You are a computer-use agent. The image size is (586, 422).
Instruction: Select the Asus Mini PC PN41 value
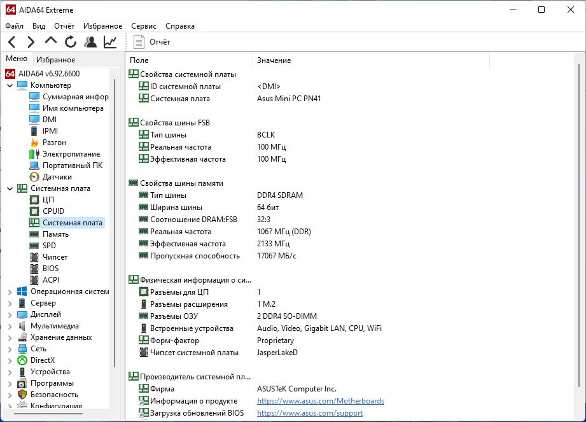[289, 99]
